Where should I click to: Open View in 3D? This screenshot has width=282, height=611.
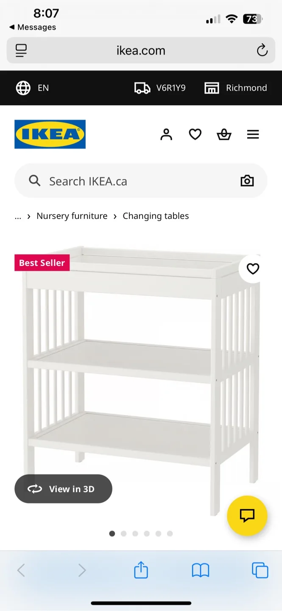coord(63,488)
